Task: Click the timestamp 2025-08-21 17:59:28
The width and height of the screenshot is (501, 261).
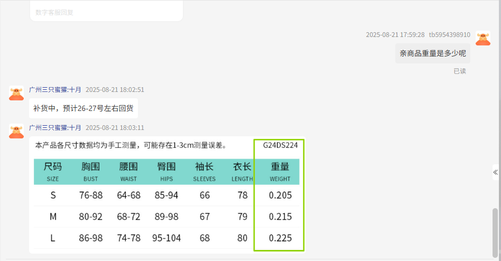Action: [x=395, y=35]
